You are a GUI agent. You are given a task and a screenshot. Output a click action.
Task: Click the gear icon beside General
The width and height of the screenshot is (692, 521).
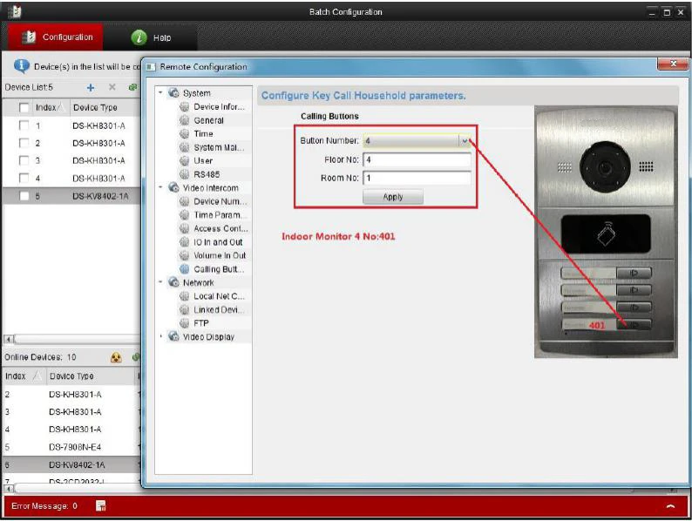tap(185, 120)
